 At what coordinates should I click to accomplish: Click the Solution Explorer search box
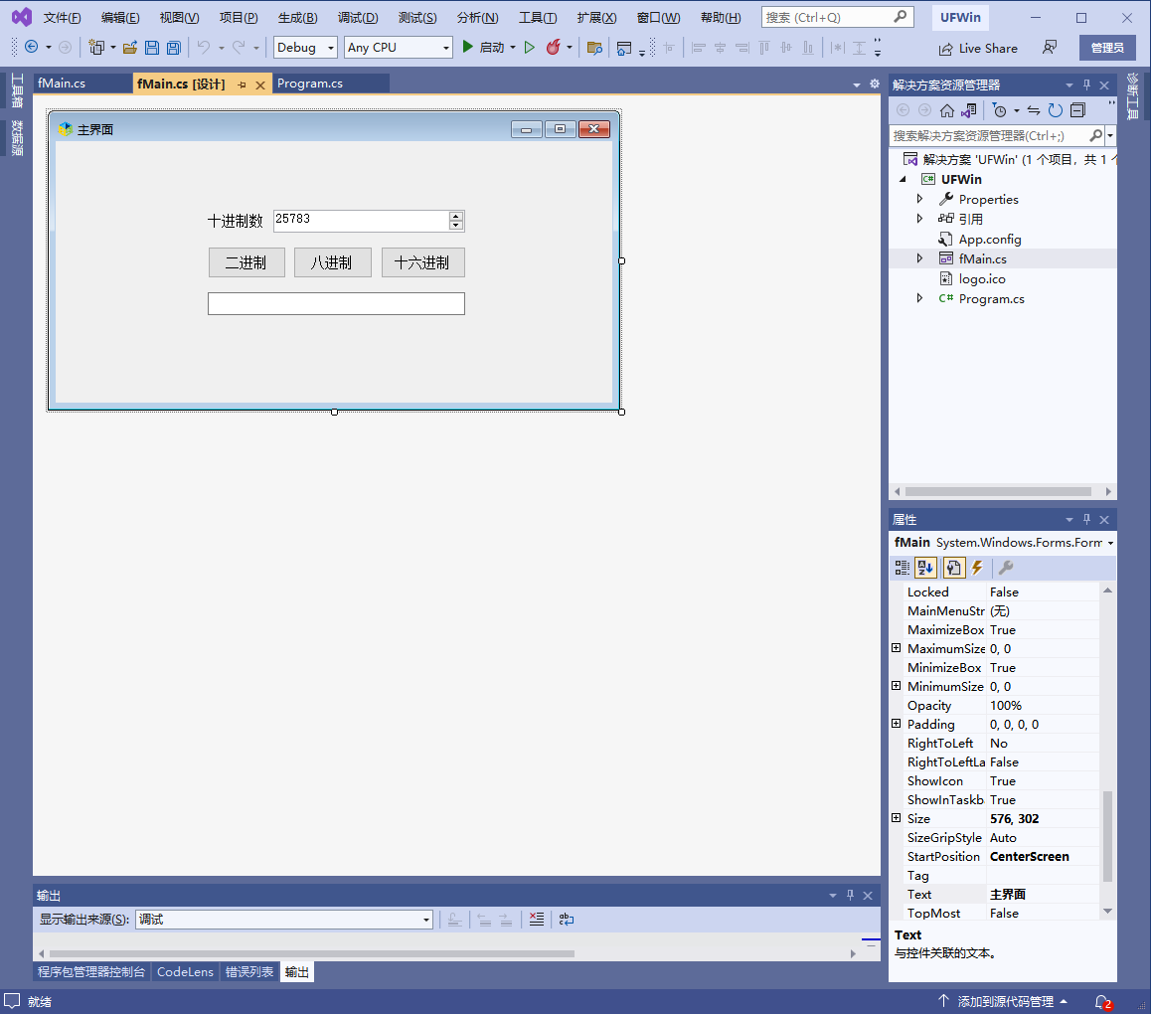[x=988, y=136]
